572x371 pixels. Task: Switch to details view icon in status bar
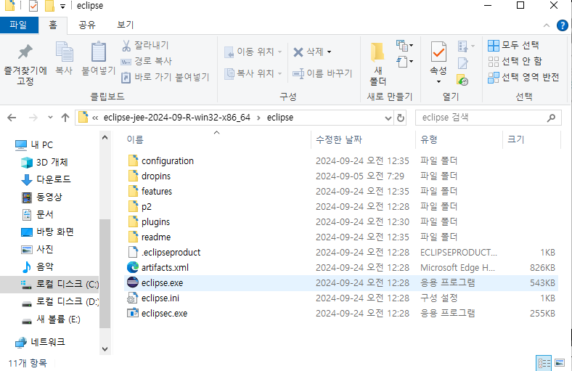(x=544, y=363)
